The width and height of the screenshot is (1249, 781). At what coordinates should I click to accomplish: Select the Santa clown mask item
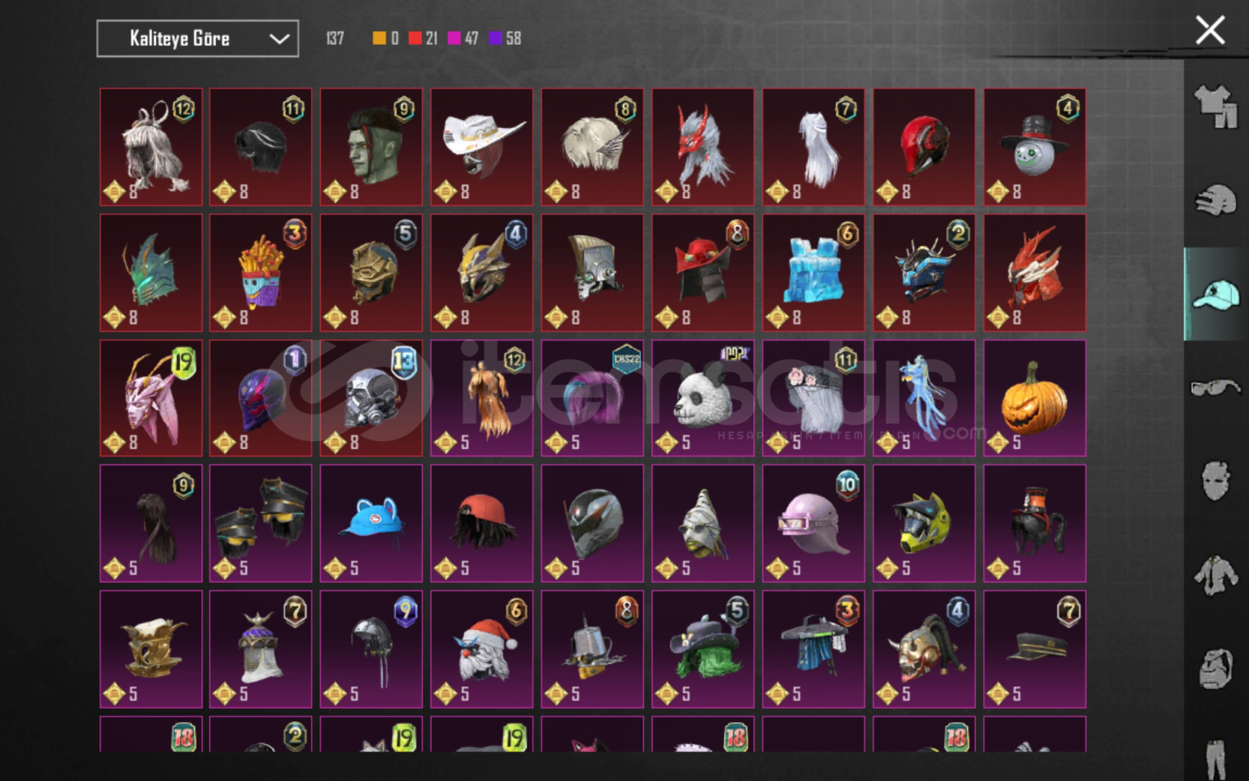pos(482,649)
